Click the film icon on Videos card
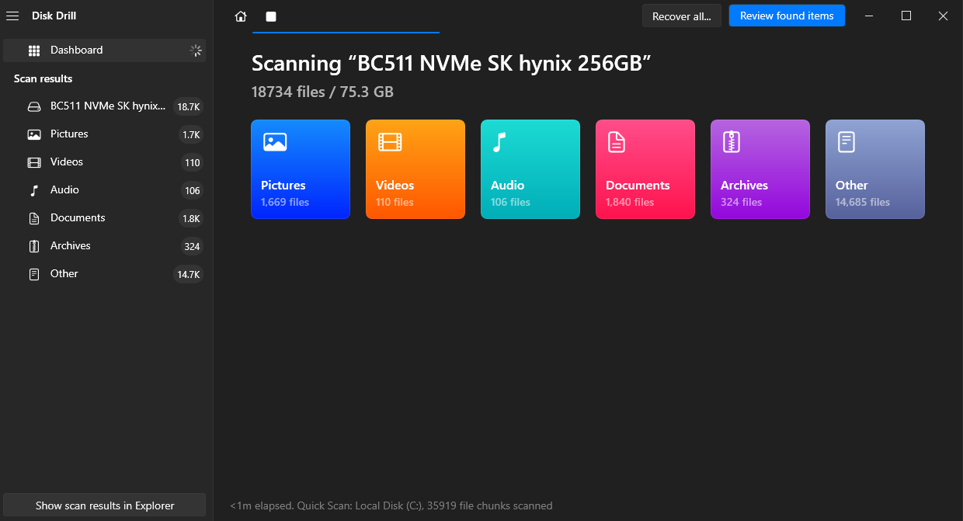 coord(390,141)
